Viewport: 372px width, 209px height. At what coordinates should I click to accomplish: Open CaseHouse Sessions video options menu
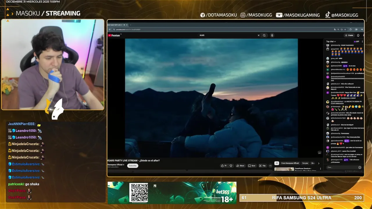321,169
